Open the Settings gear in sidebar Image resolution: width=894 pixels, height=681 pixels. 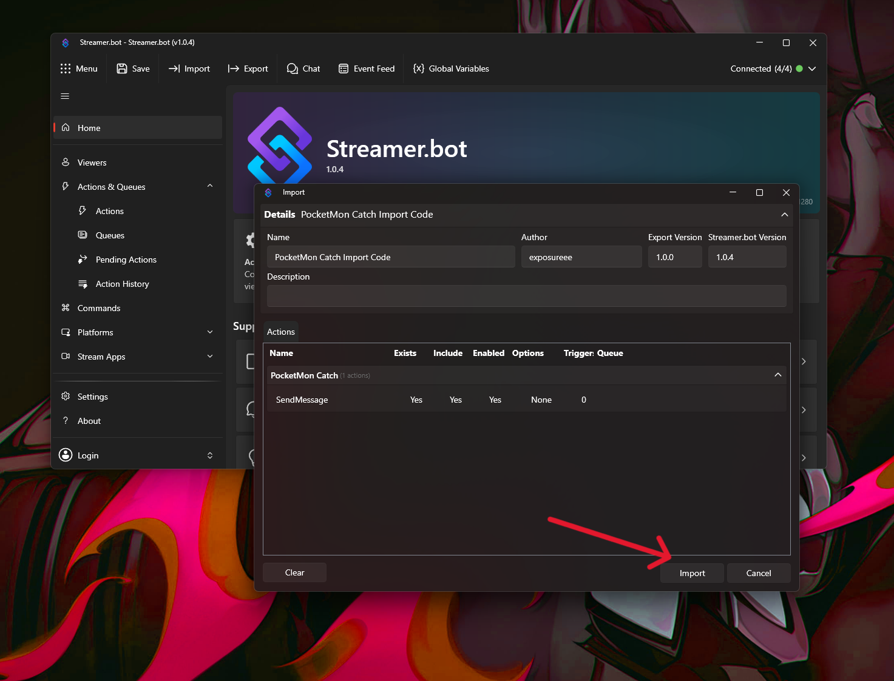pyautogui.click(x=66, y=397)
